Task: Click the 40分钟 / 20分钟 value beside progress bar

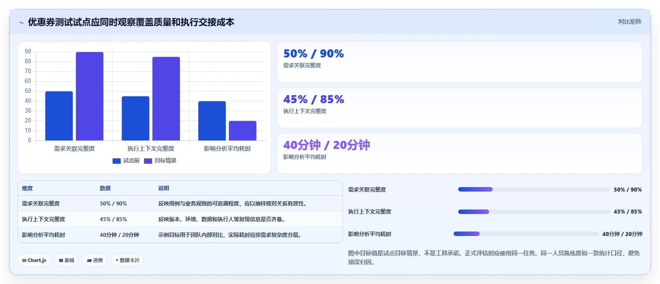Action: coord(622,234)
